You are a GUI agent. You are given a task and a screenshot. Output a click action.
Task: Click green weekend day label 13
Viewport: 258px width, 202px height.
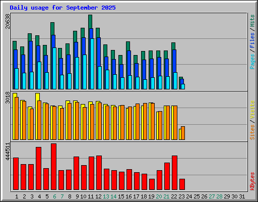(x=106, y=196)
